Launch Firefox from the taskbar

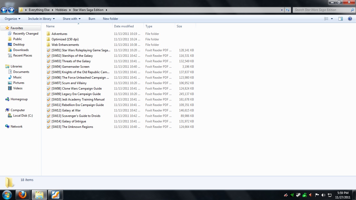click(23, 195)
